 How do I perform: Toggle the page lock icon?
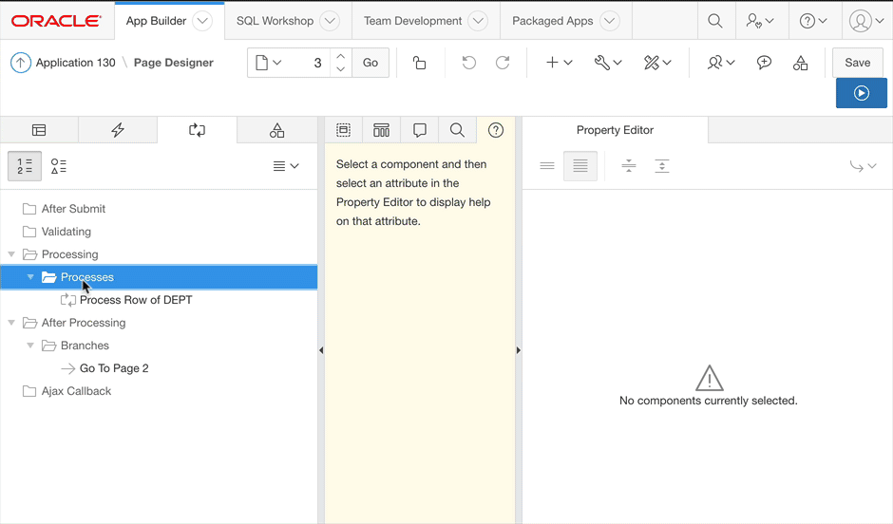[419, 63]
